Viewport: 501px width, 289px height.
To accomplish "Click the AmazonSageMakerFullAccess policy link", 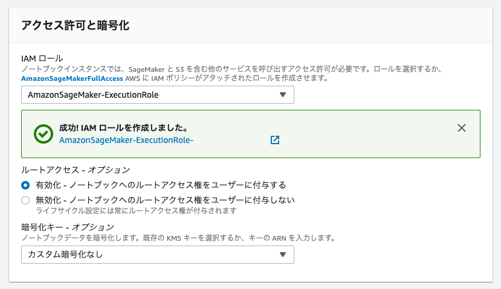I will coord(72,78).
